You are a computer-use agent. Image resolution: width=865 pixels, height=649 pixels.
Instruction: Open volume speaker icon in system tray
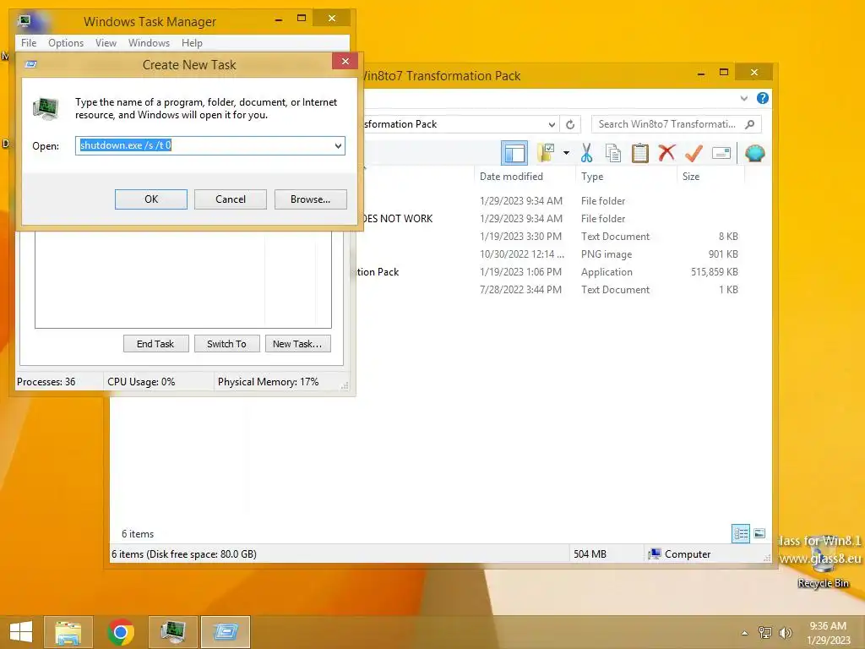coord(785,632)
